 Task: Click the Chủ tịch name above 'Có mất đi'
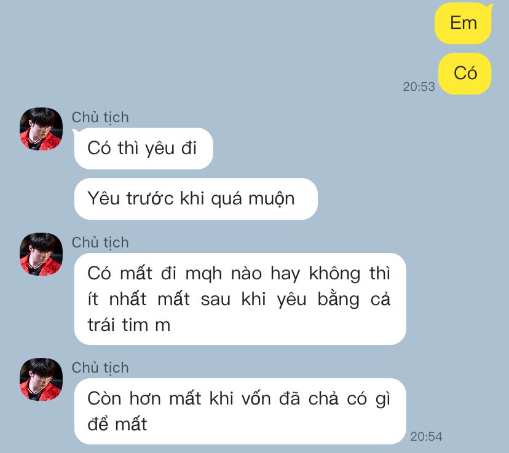click(100, 242)
